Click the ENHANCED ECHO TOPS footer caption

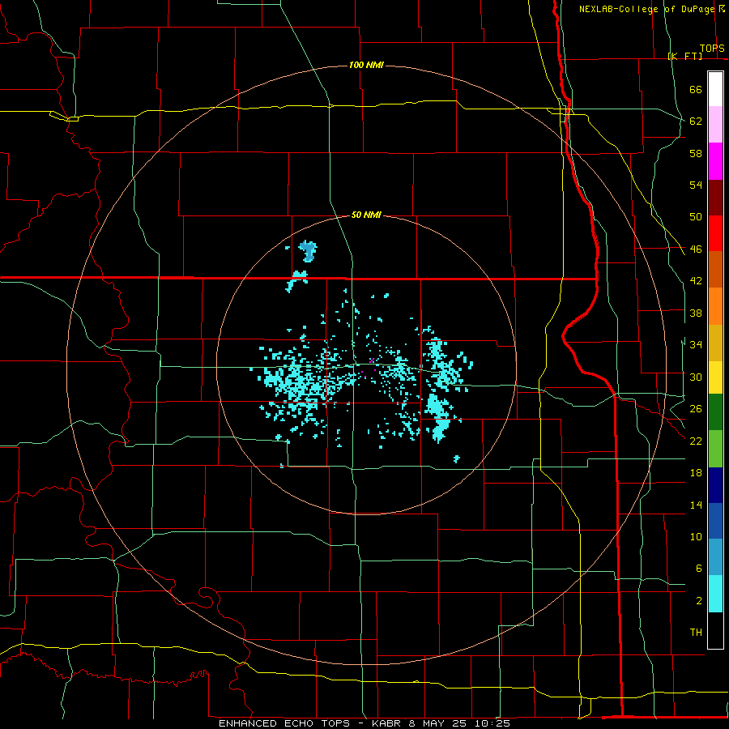[364, 723]
